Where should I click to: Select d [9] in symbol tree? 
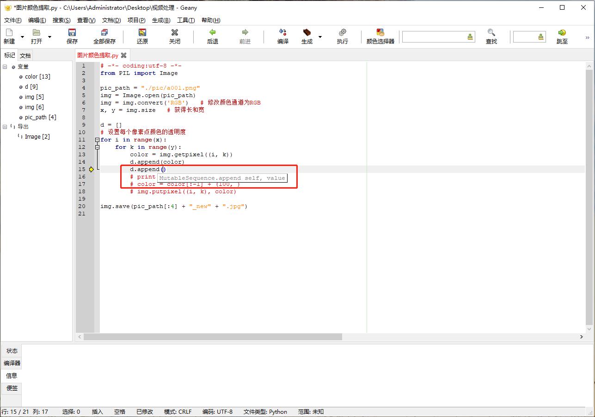pyautogui.click(x=31, y=87)
